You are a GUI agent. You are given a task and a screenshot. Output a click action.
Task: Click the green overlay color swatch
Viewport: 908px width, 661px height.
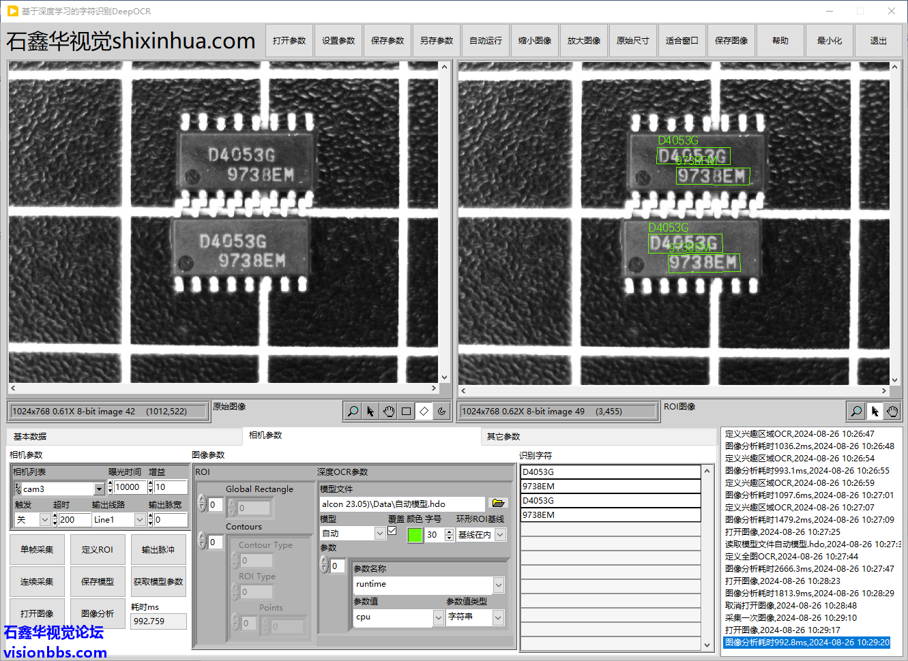click(x=415, y=535)
